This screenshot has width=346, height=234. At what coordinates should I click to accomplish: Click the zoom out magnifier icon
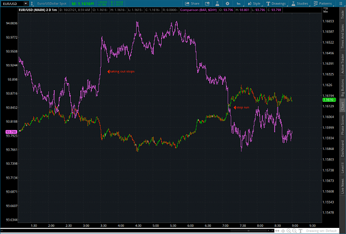[x=295, y=231]
